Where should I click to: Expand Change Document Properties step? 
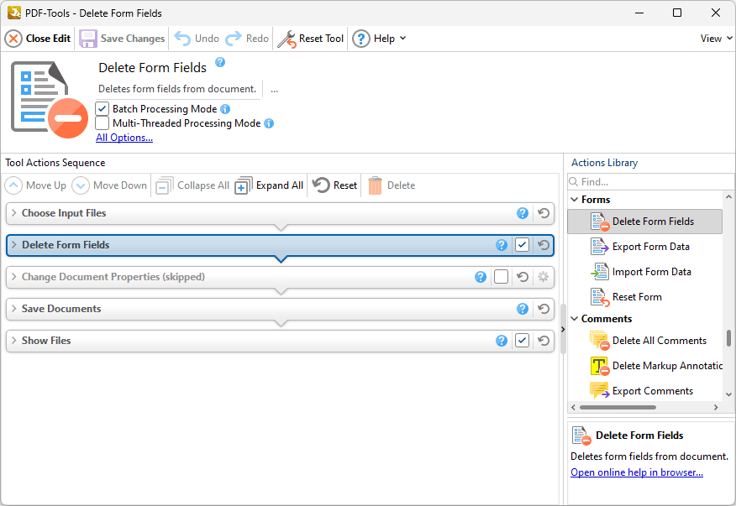coord(13,277)
